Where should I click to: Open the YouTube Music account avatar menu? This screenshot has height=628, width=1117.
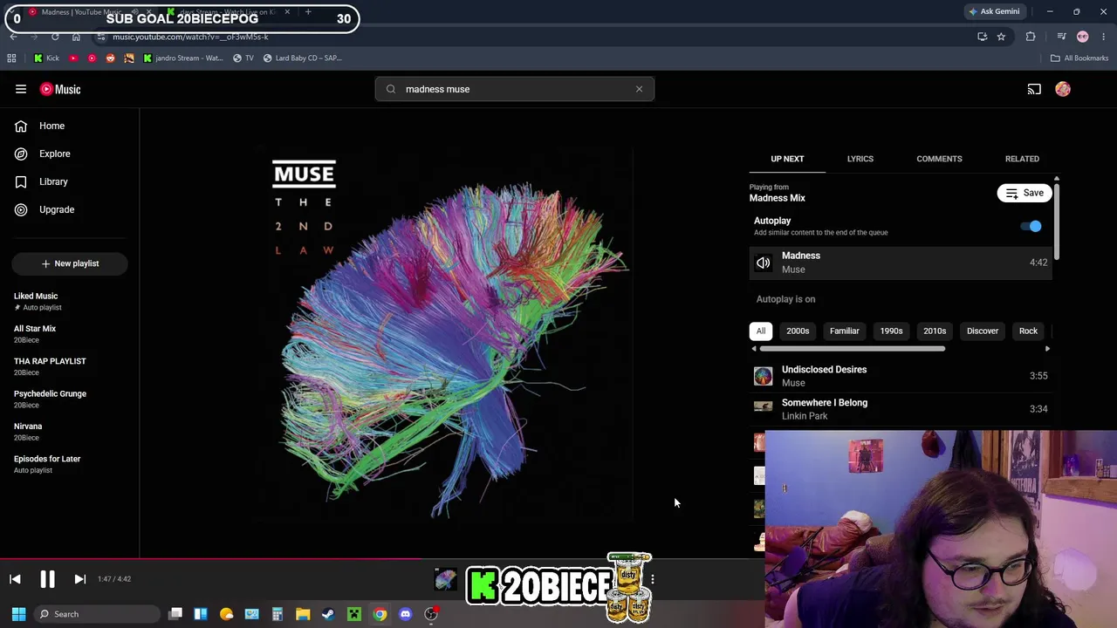tap(1063, 89)
